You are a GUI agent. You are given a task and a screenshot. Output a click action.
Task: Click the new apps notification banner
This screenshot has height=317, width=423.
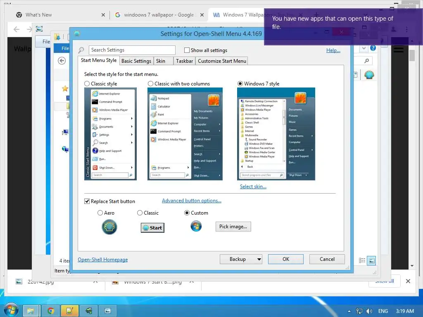pyautogui.click(x=343, y=27)
